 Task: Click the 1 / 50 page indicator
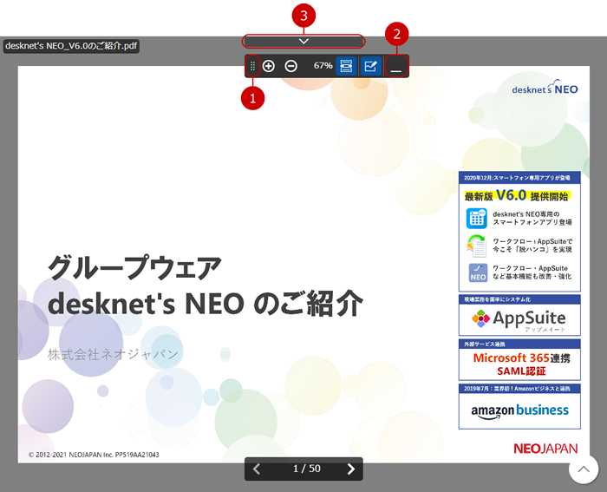(x=306, y=469)
